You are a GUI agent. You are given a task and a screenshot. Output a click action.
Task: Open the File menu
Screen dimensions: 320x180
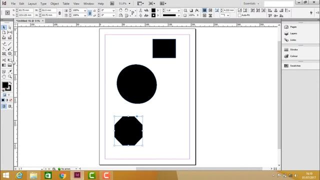[13, 3]
